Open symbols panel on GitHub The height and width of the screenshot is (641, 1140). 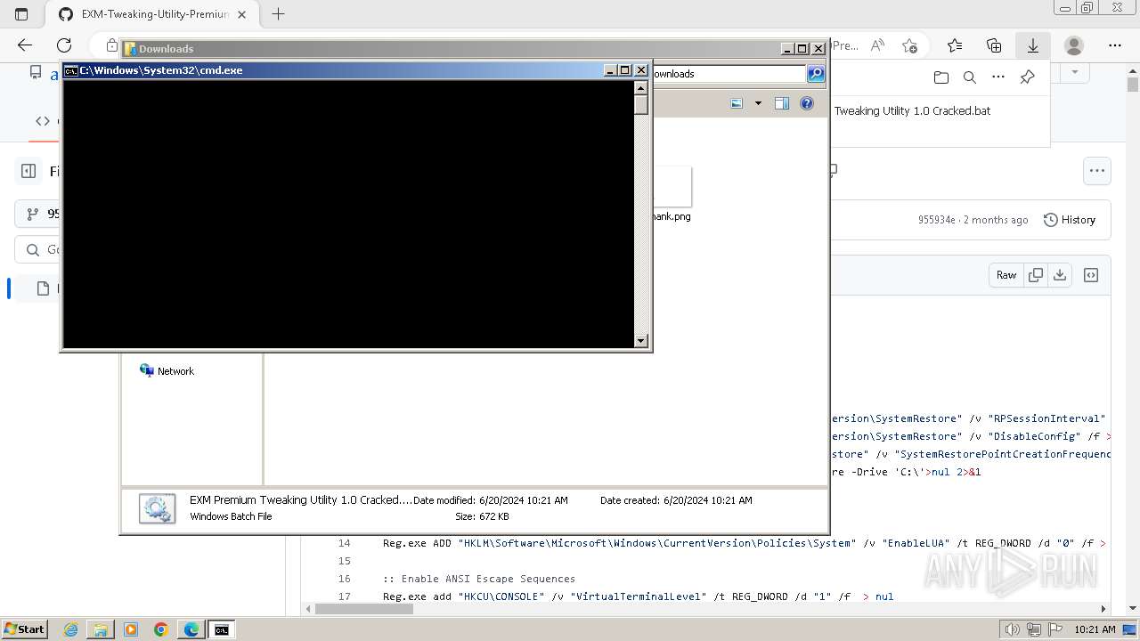click(x=1091, y=275)
